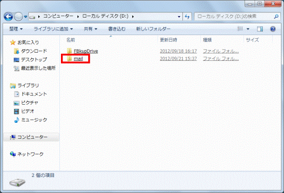Close the Explorer window
The image size is (284, 193).
coord(273,4)
